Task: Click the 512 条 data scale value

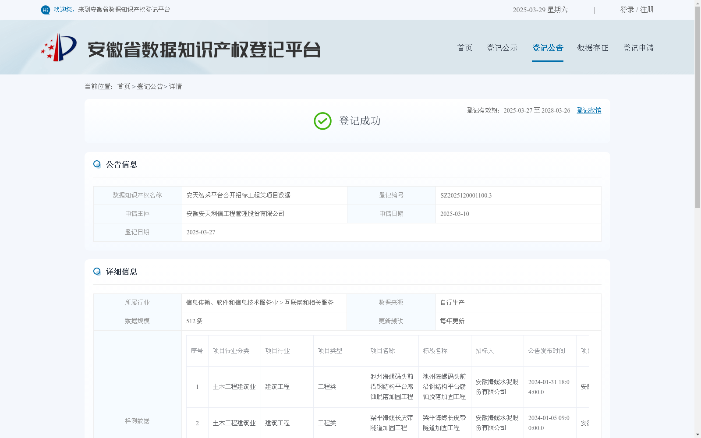Action: (x=194, y=321)
